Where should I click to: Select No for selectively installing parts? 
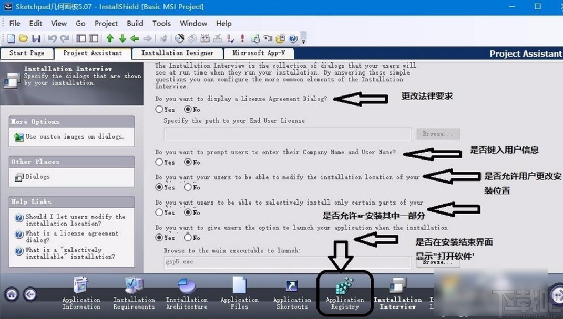[188, 212]
